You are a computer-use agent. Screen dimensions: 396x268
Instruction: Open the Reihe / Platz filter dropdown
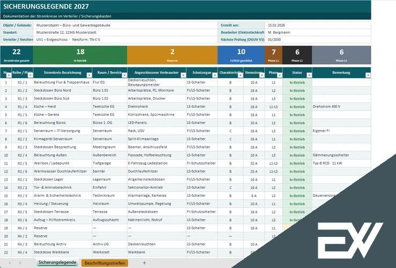point(30,75)
